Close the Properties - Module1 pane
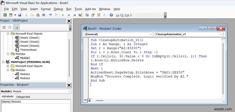This screenshot has width=235, height=112. click(69, 85)
